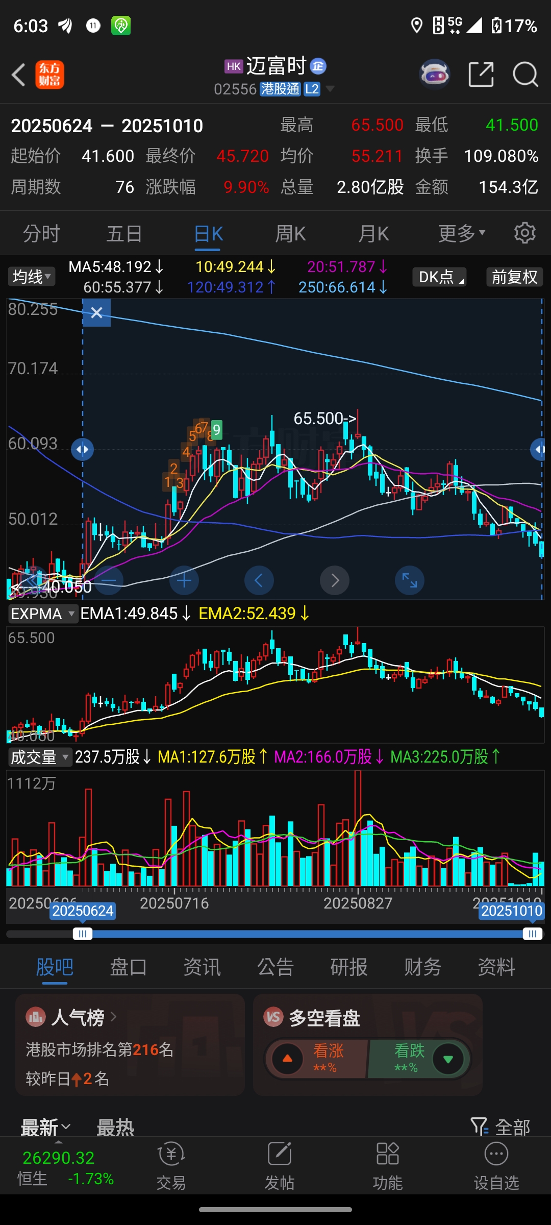Expand the 最新 sort dropdown

(x=45, y=1127)
